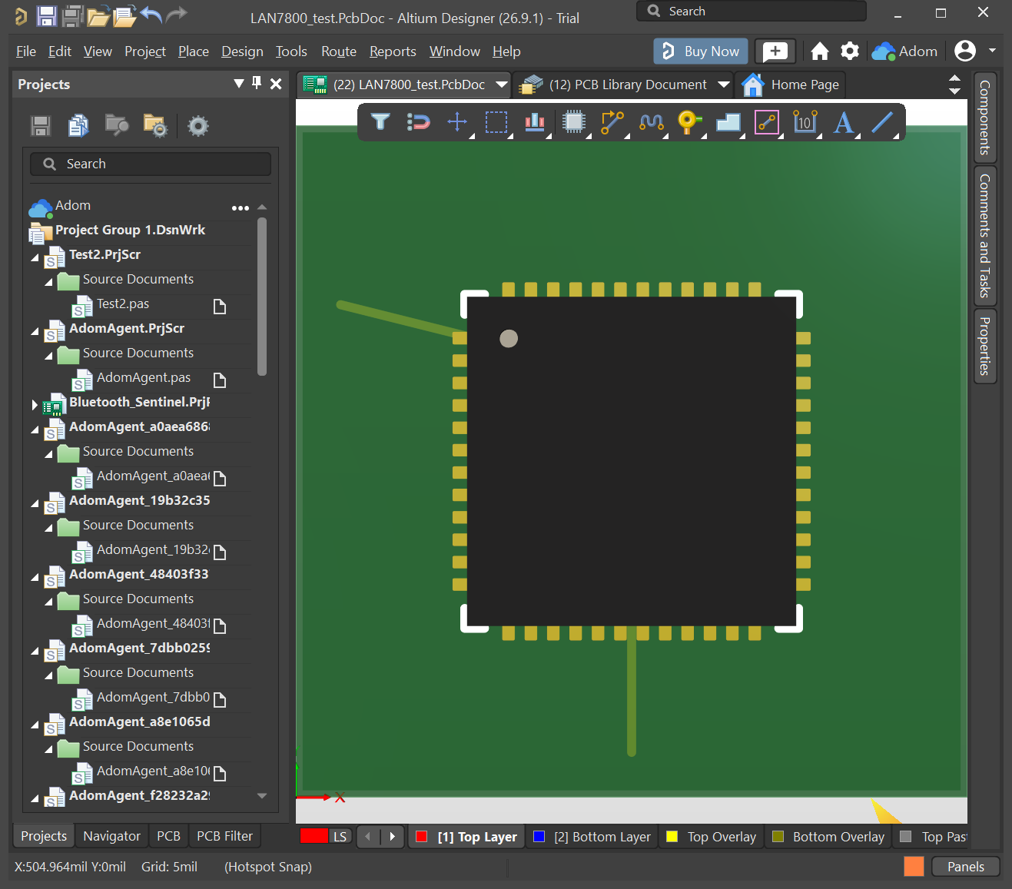Pick the Place Component chip tool

pos(574,121)
